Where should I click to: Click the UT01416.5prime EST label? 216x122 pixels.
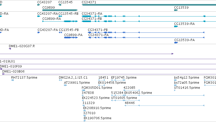(187, 88)
